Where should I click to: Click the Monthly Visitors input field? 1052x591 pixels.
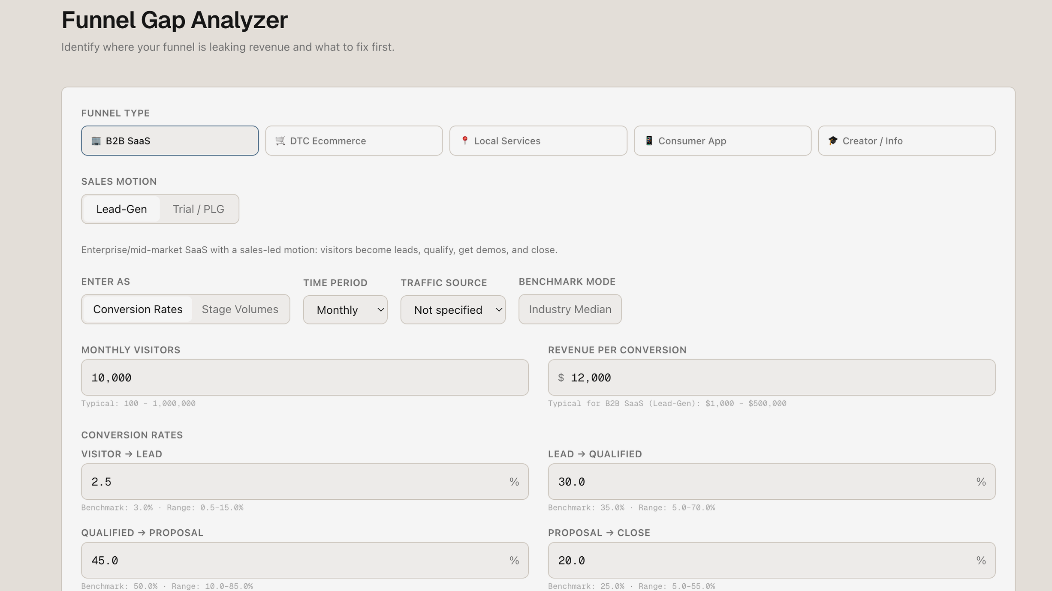[x=304, y=377]
